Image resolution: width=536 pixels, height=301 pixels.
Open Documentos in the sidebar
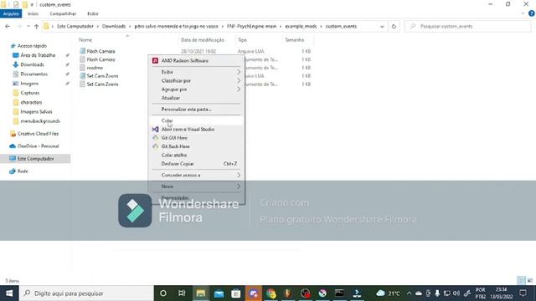(33, 74)
